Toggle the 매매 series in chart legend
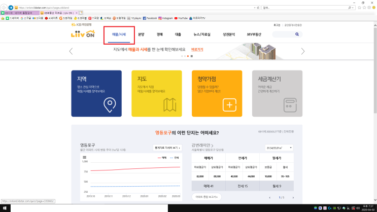Image resolution: width=377 pixels, height=212 pixels. click(162, 158)
